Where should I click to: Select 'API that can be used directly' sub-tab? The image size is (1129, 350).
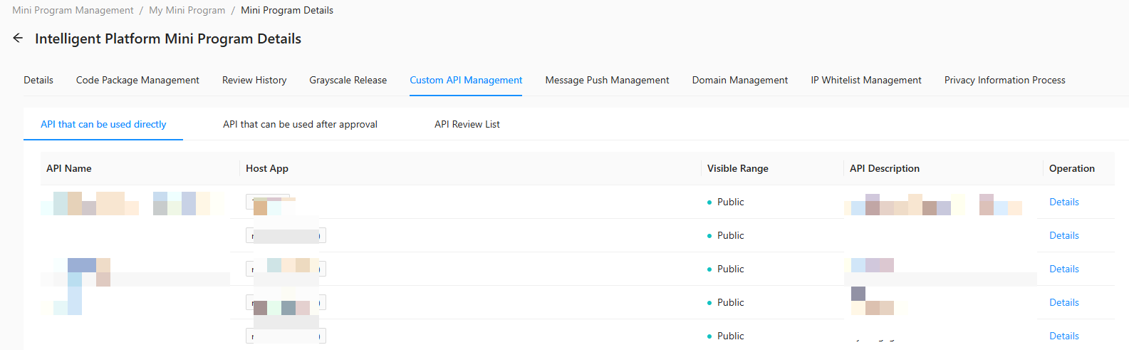(103, 124)
